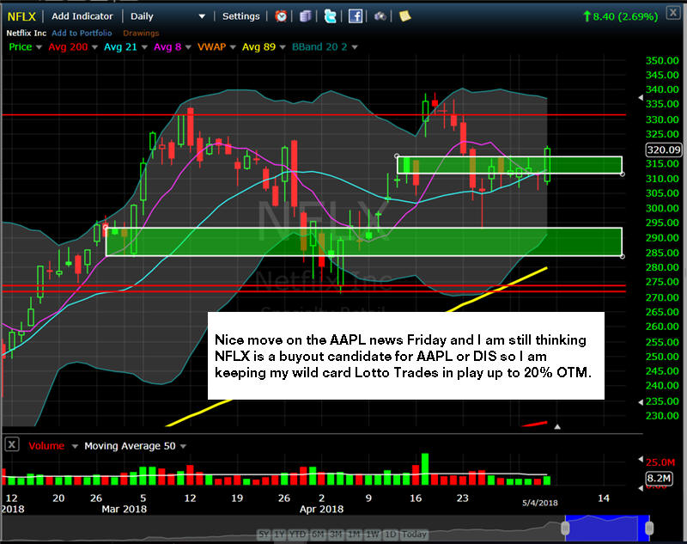This screenshot has width=687, height=544.
Task: Share the chart via Facebook icon
Action: [x=356, y=15]
